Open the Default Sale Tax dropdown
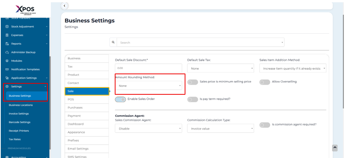The width and height of the screenshot is (345, 158). coord(221,69)
